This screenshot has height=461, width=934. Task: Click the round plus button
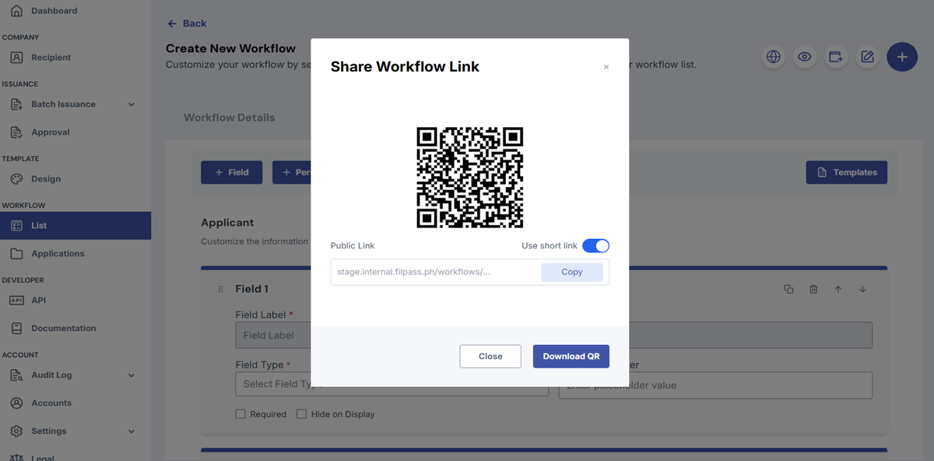click(902, 57)
